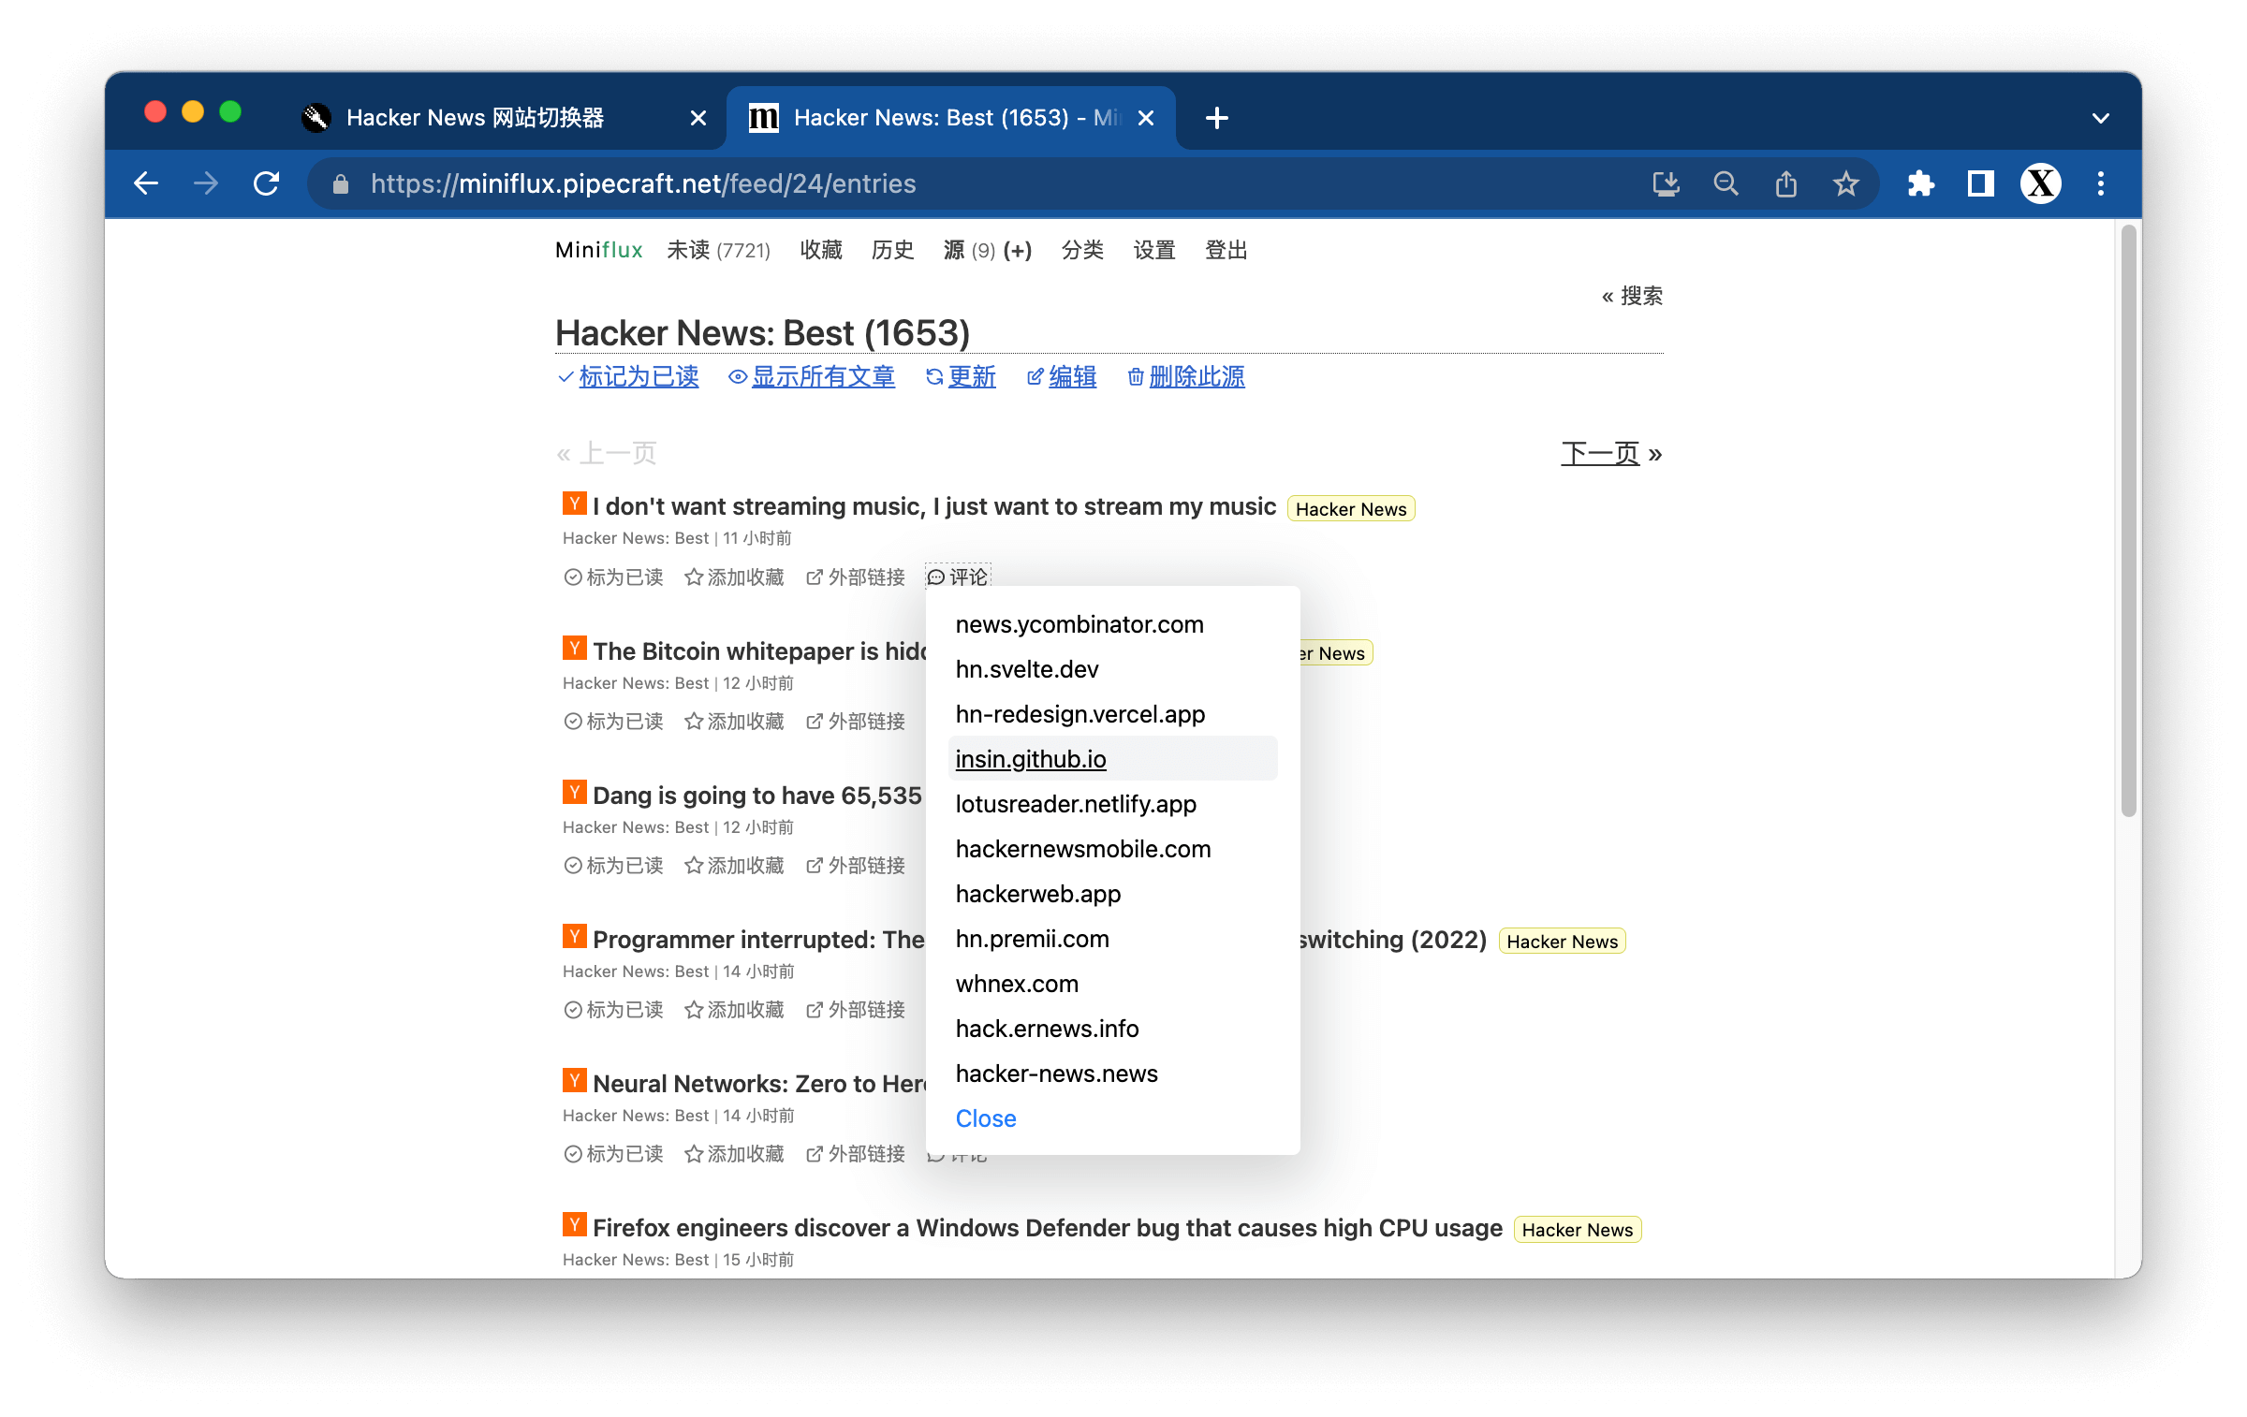The width and height of the screenshot is (2247, 1417).
Task: Go back with the browser back arrow
Action: [x=146, y=183]
